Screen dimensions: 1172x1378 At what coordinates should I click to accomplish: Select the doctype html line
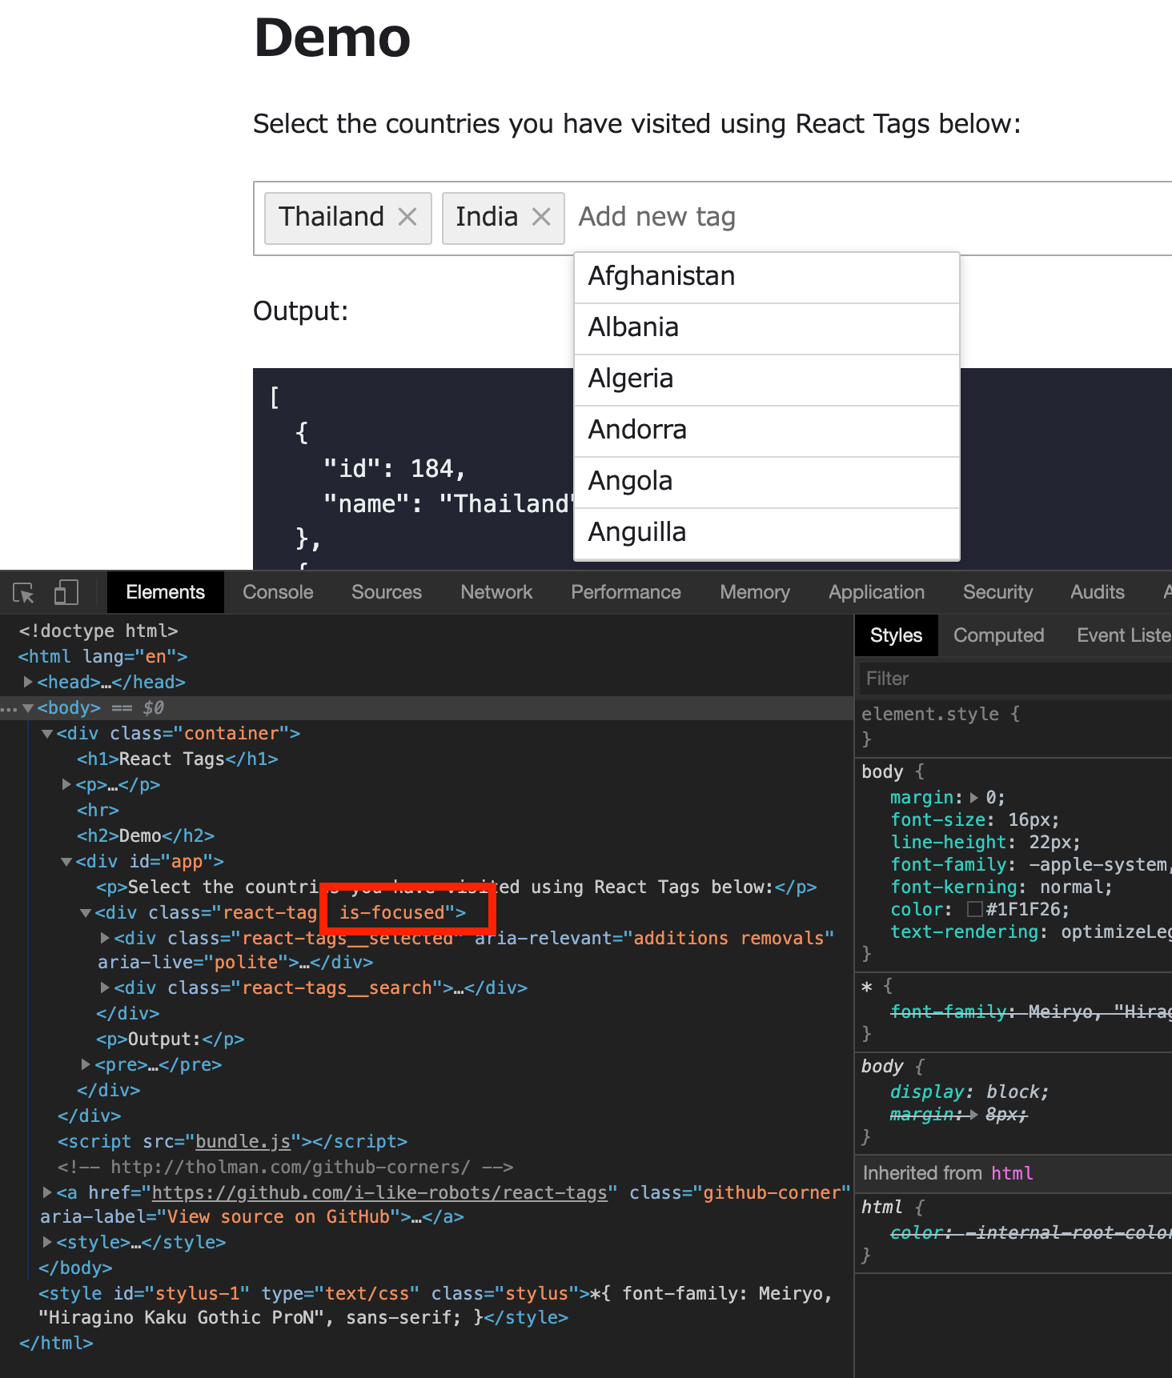98,631
